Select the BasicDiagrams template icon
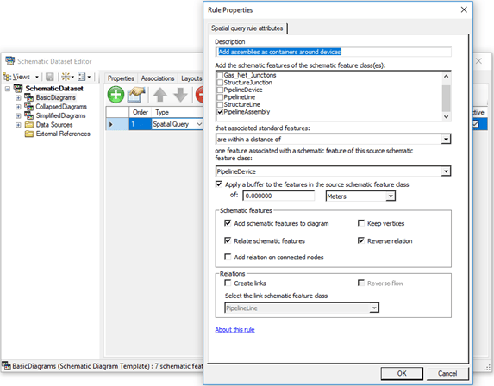494x386 pixels. coord(28,97)
